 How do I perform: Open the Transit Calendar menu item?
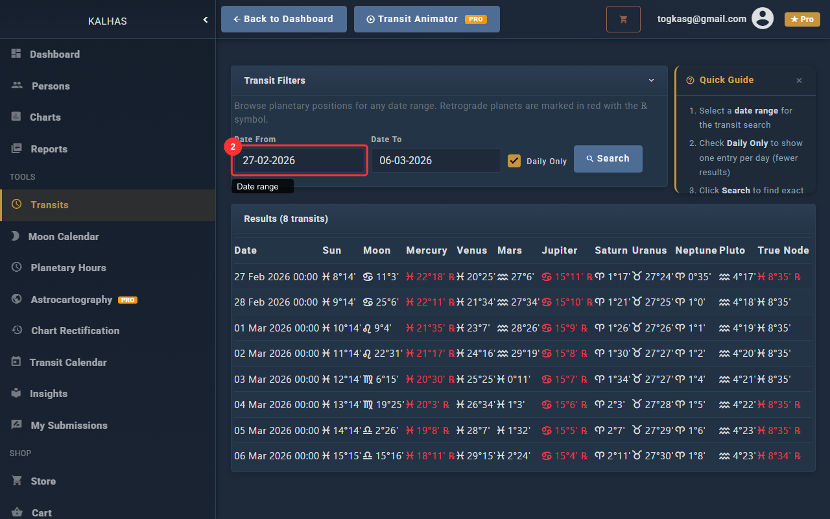(x=68, y=362)
